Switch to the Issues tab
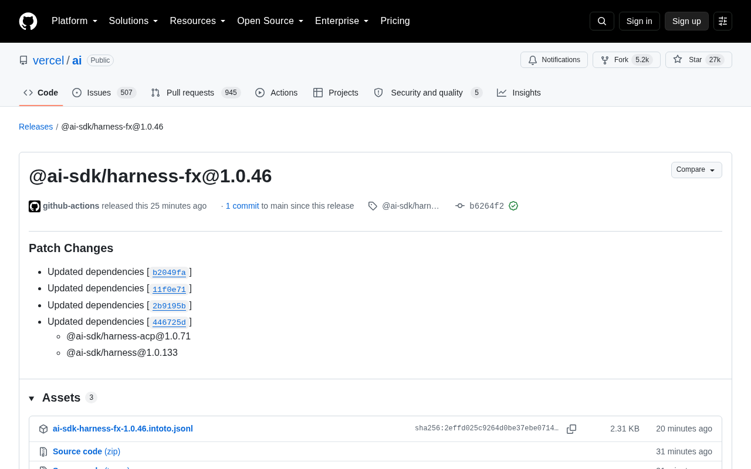751x469 pixels. (x=104, y=93)
